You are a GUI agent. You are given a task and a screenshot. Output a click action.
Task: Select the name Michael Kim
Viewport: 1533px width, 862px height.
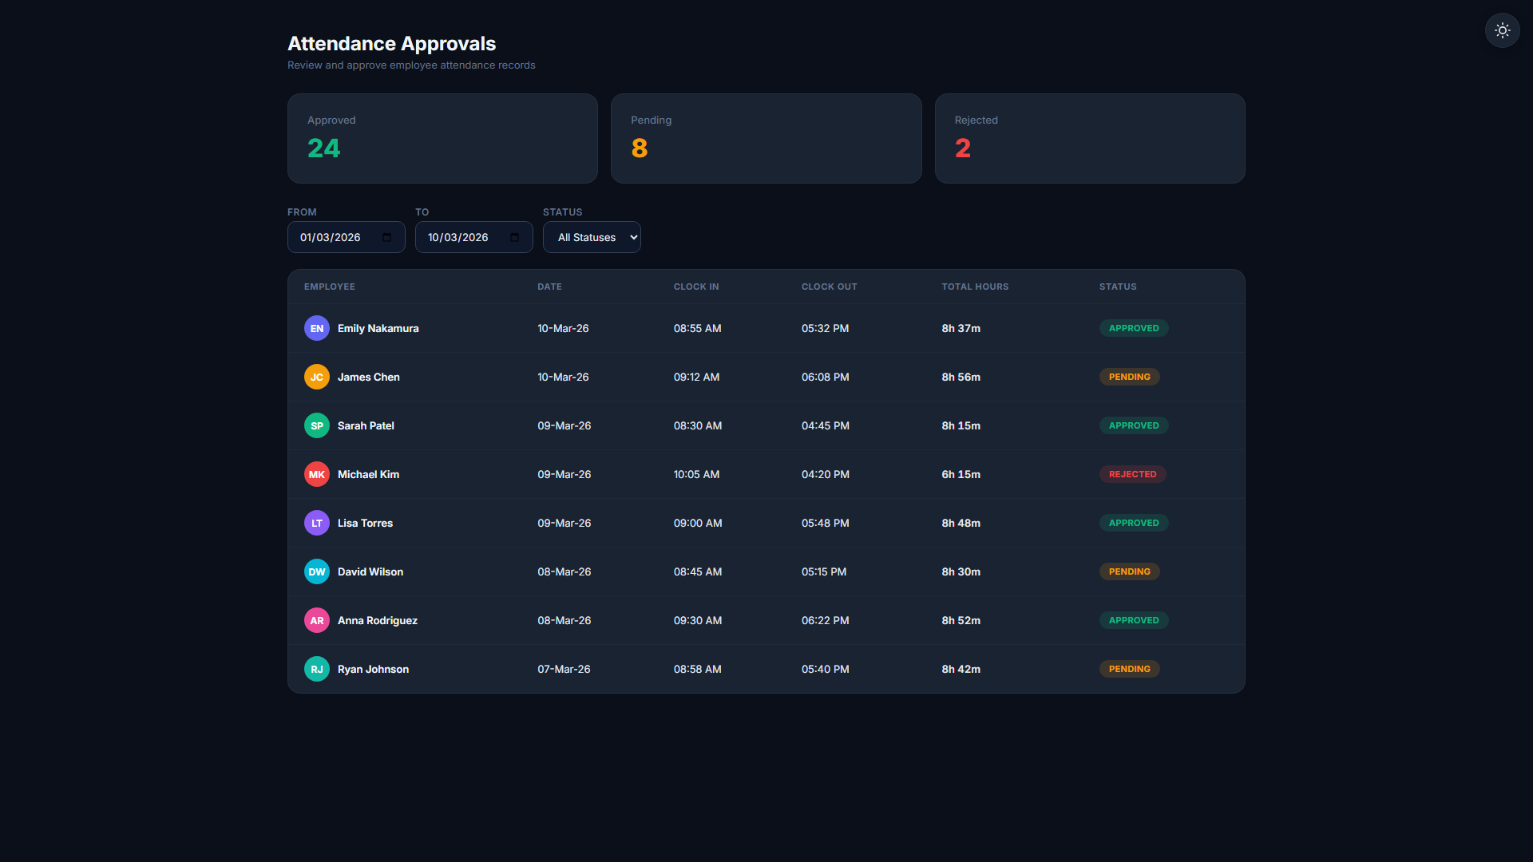[368, 474]
